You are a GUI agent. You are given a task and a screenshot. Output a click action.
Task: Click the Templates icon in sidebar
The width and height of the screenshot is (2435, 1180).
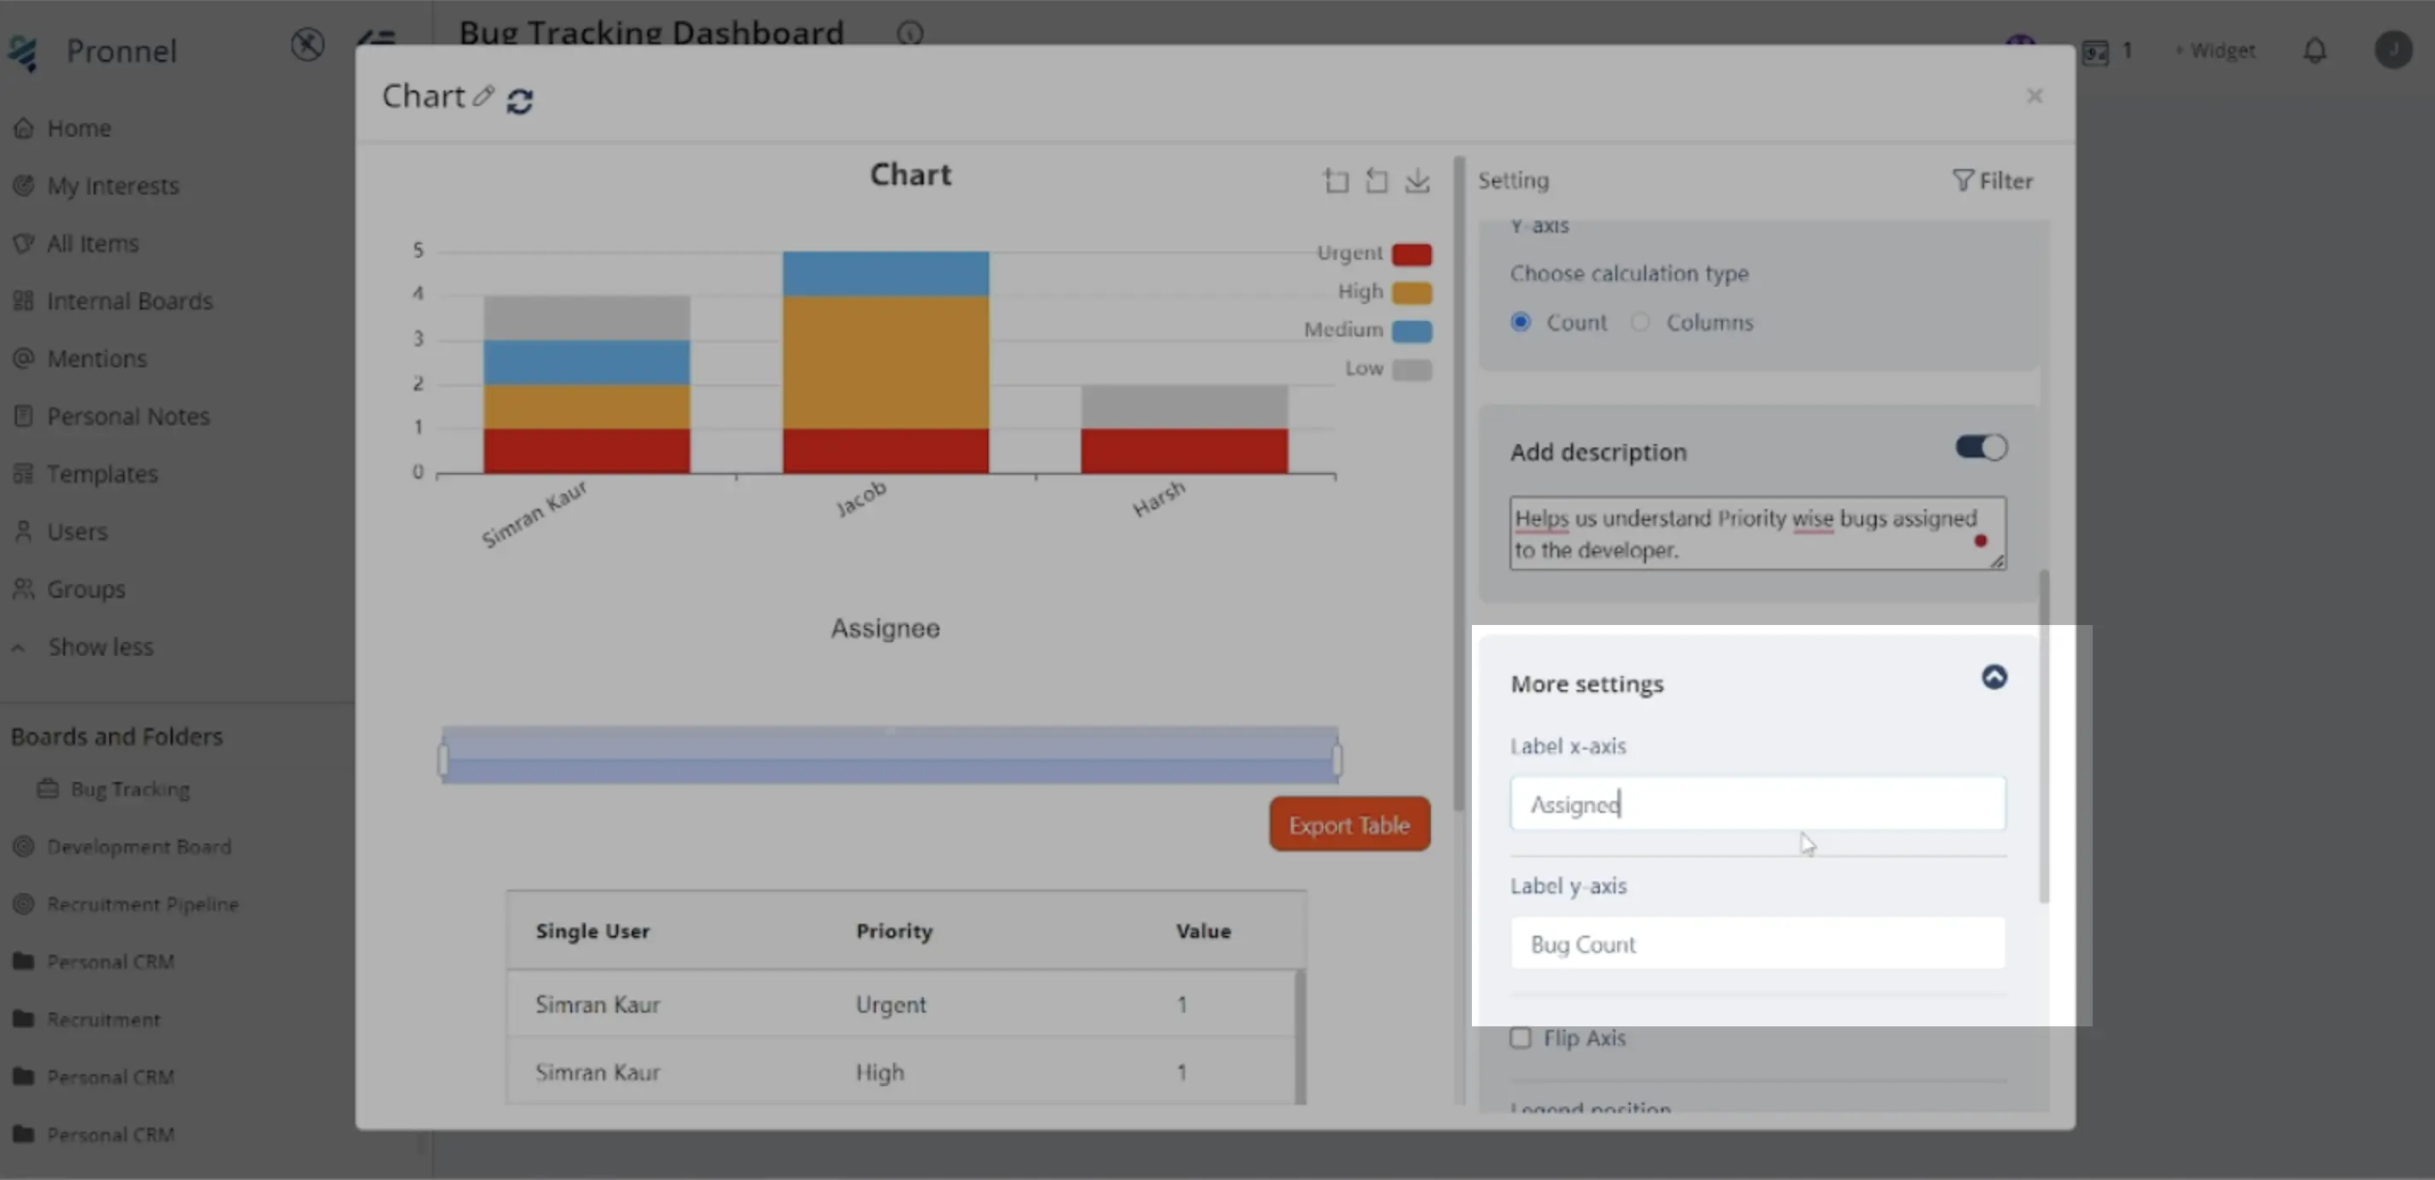click(x=24, y=474)
